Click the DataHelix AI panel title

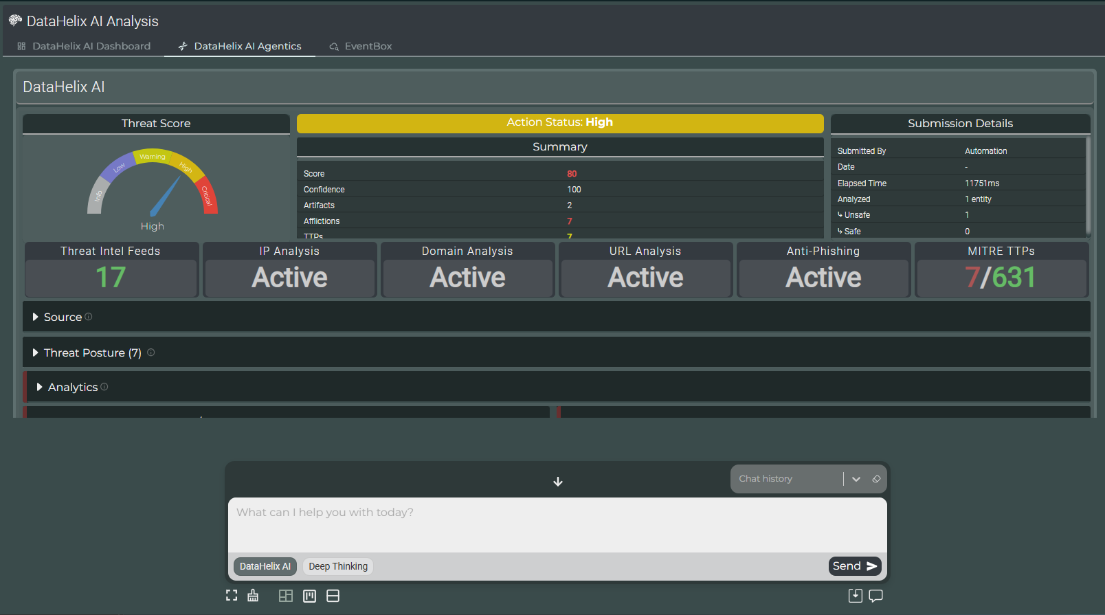[64, 87]
